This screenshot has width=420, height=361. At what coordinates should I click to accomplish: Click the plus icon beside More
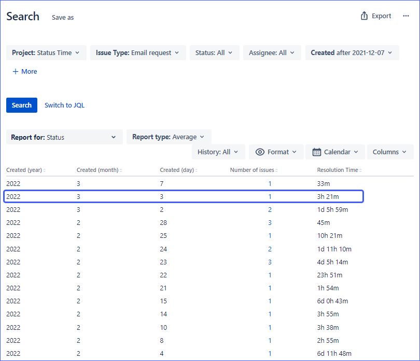click(16, 72)
